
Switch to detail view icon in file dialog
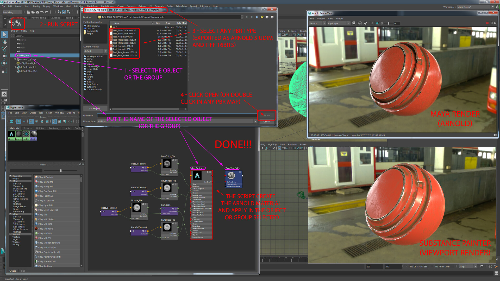coord(272,17)
